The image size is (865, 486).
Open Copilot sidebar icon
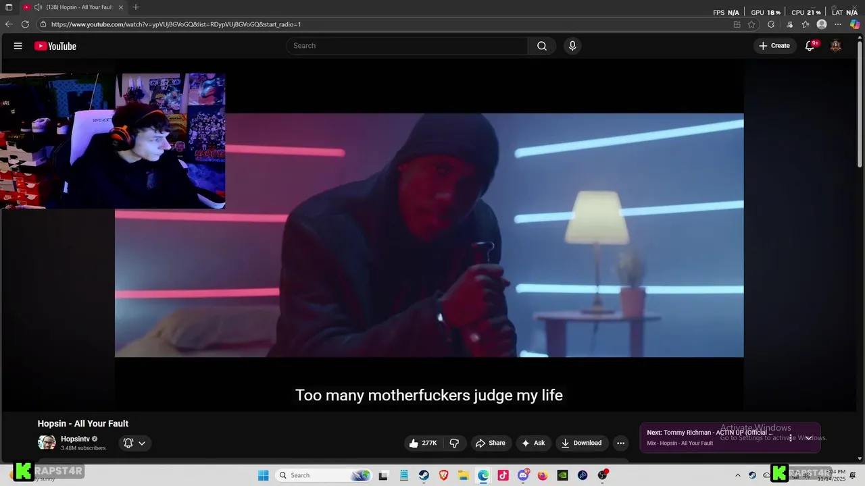(x=855, y=24)
